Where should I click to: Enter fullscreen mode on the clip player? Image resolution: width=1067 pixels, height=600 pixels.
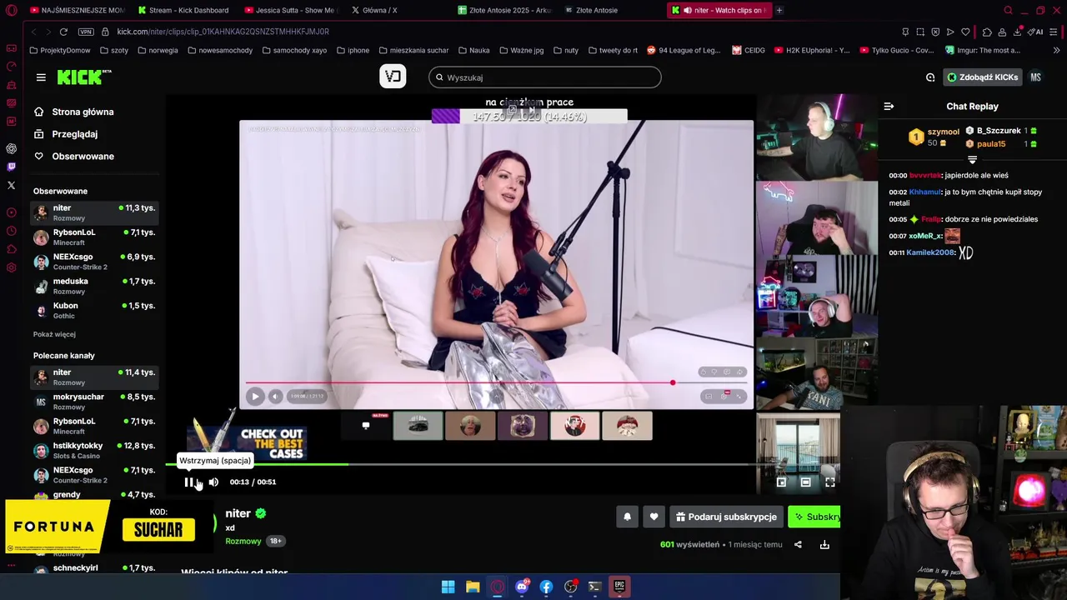pyautogui.click(x=830, y=482)
